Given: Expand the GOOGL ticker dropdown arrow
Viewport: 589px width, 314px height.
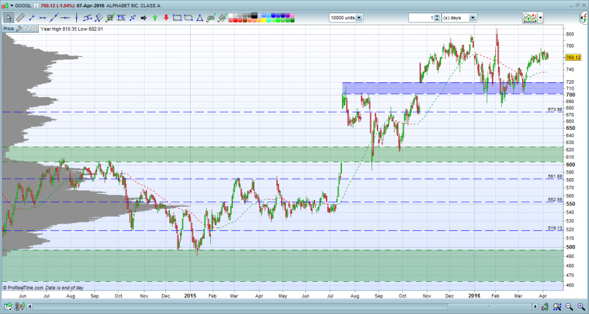Looking at the screenshot, I should tap(12, 5).
